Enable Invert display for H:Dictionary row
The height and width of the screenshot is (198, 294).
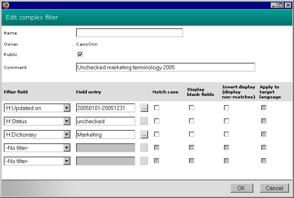click(x=226, y=134)
